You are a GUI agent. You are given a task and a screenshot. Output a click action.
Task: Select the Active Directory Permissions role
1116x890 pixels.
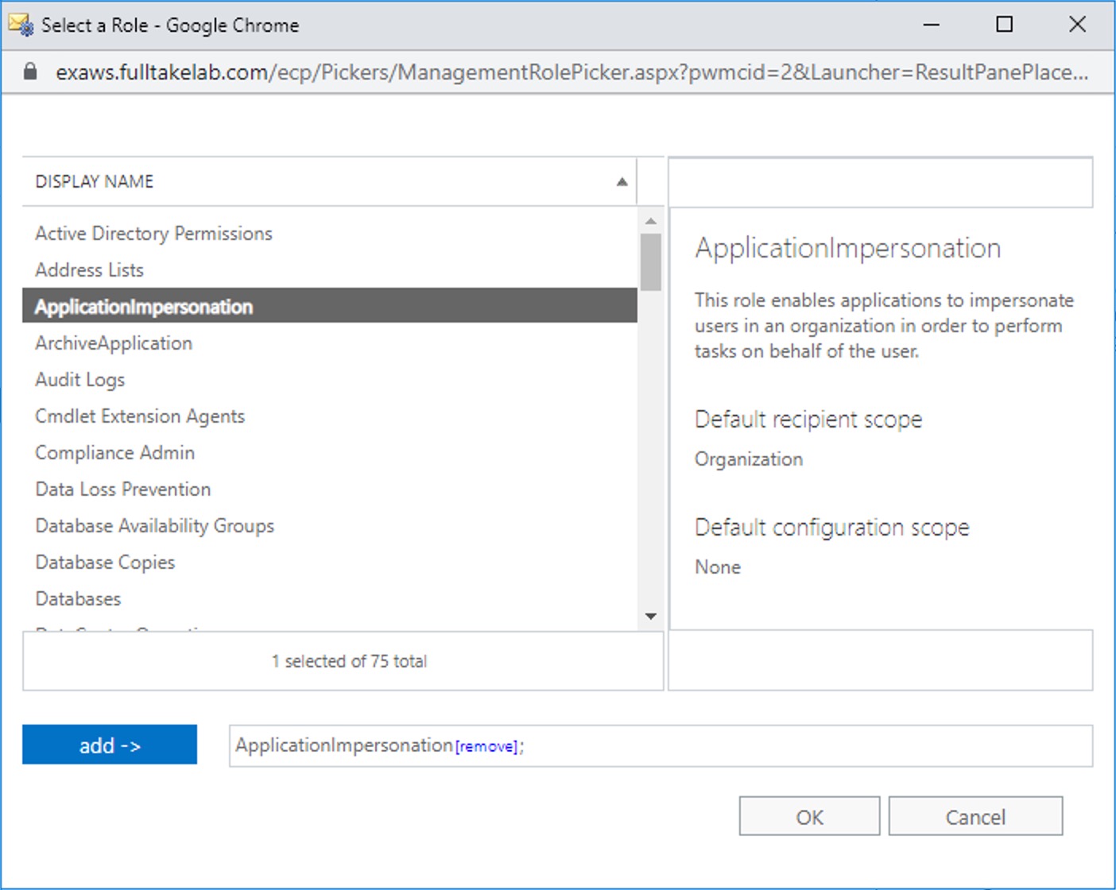(x=153, y=233)
